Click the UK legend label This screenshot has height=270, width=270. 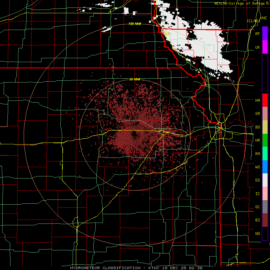point(257,47)
